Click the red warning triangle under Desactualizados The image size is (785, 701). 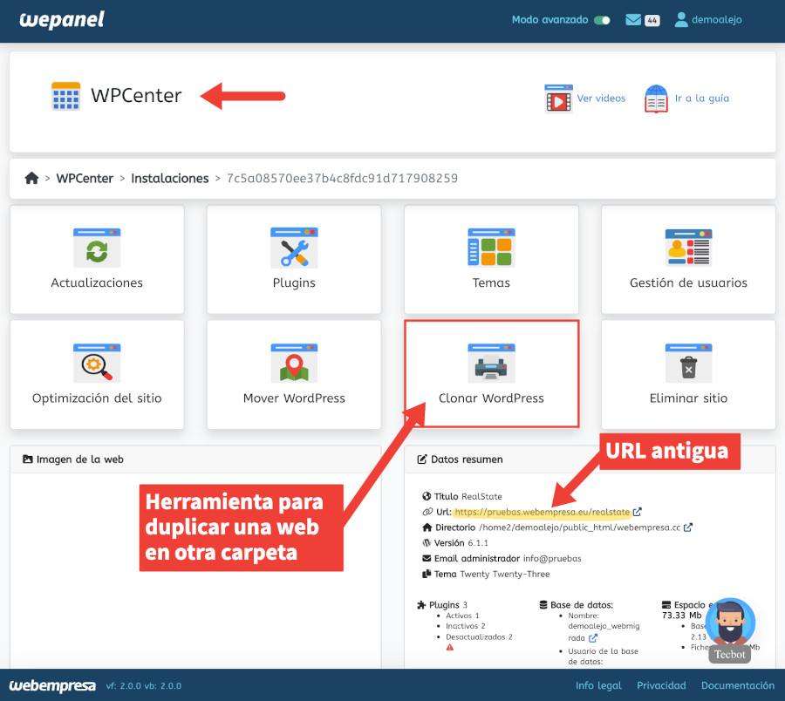tap(449, 648)
